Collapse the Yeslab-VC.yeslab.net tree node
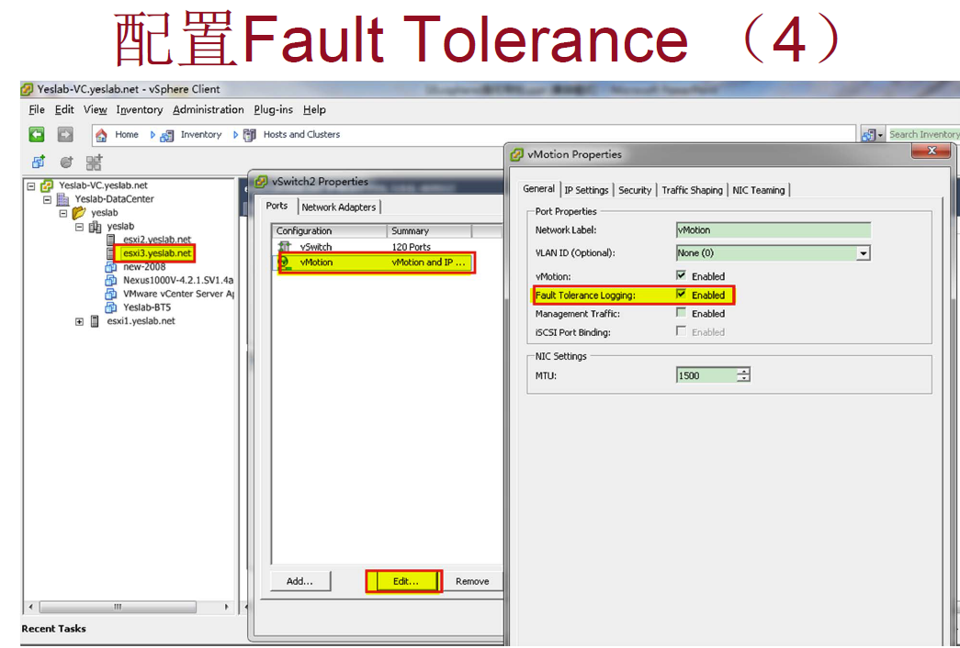960x648 pixels. pos(30,185)
